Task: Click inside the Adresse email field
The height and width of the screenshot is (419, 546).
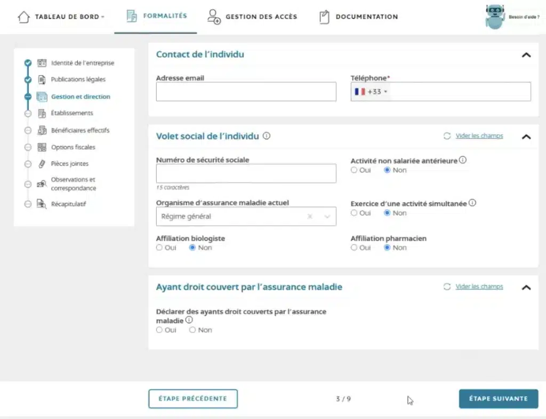Action: 245,91
